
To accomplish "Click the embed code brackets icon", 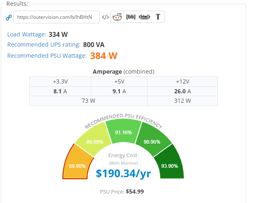I will (105, 17).
